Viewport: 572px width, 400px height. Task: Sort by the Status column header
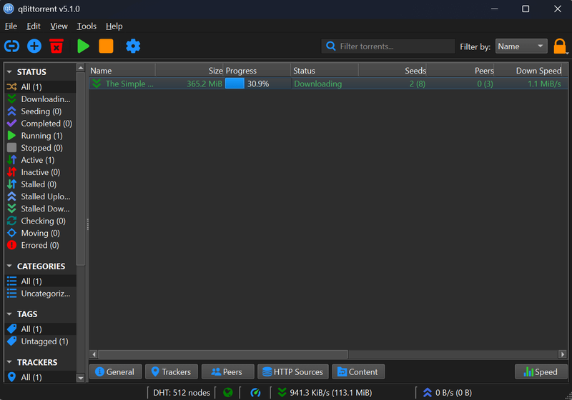[x=325, y=70]
